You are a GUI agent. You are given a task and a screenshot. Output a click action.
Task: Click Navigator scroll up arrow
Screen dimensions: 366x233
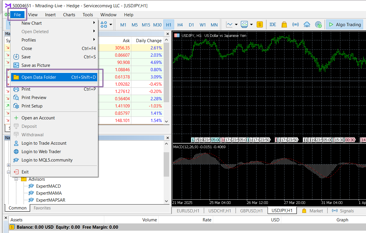pos(167,144)
